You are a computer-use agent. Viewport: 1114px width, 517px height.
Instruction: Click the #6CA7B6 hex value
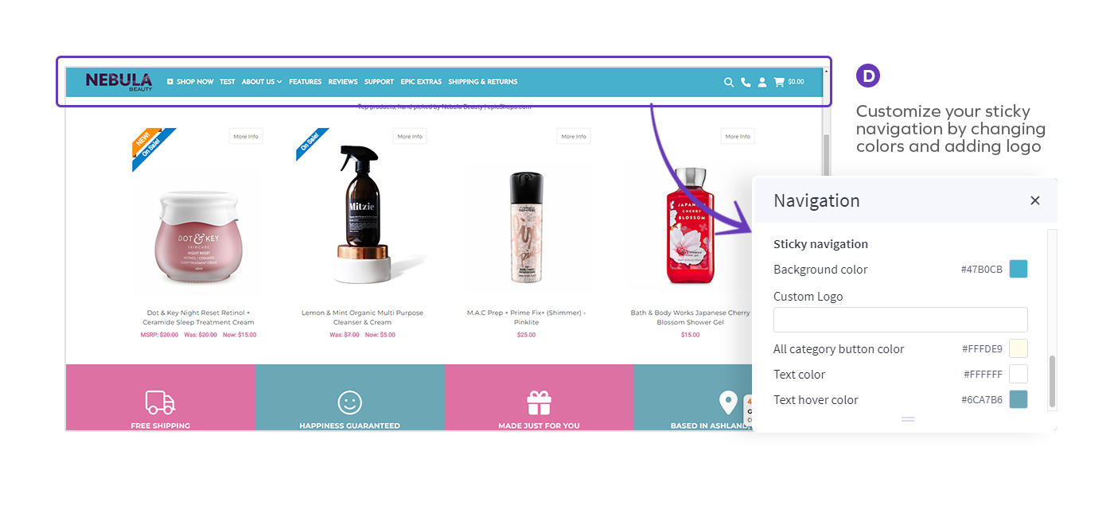pos(982,400)
